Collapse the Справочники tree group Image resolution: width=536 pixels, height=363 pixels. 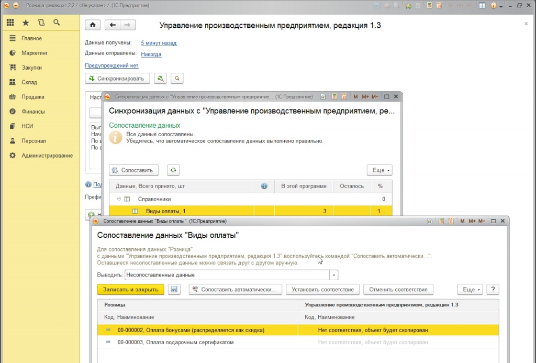click(x=119, y=199)
